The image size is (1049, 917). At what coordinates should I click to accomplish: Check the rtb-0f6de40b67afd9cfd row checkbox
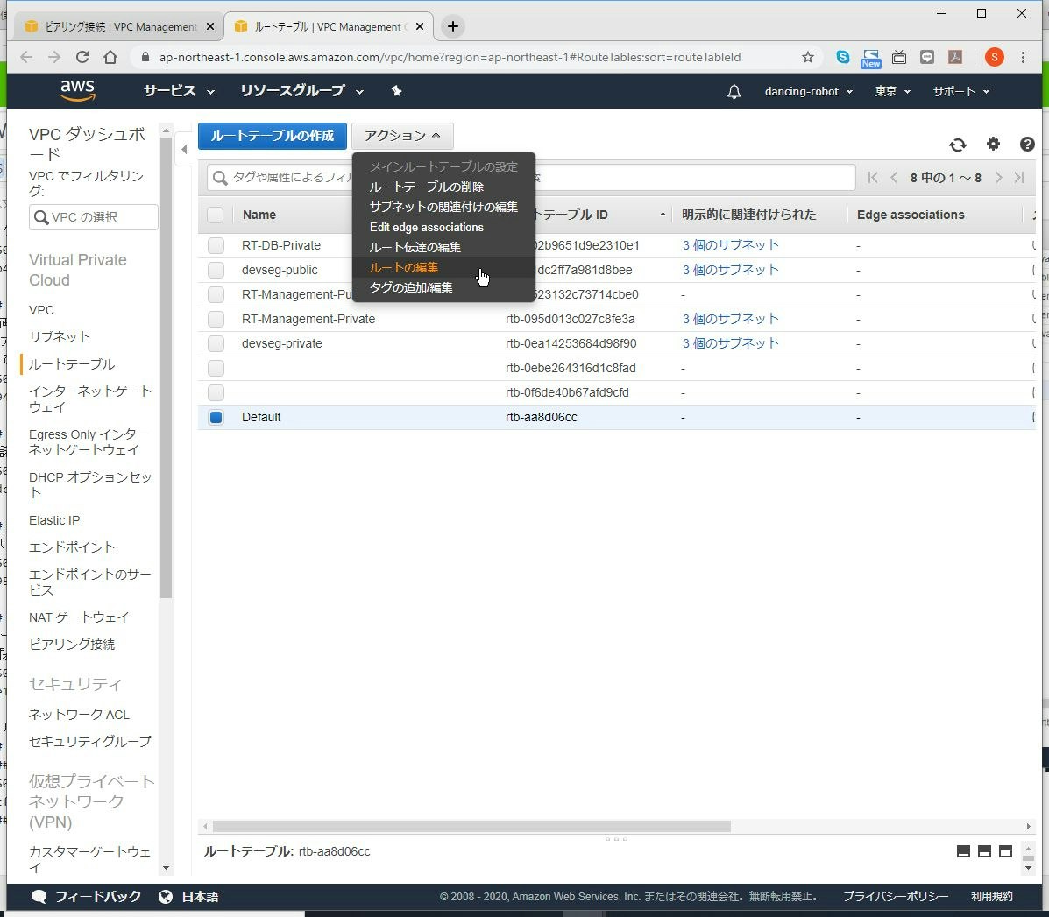tap(216, 392)
